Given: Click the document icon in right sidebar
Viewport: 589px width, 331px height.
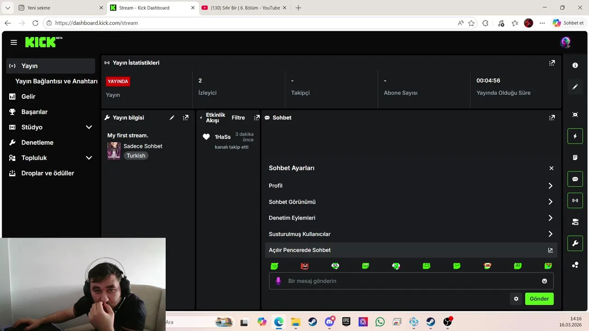Looking at the screenshot, I should pyautogui.click(x=575, y=158).
